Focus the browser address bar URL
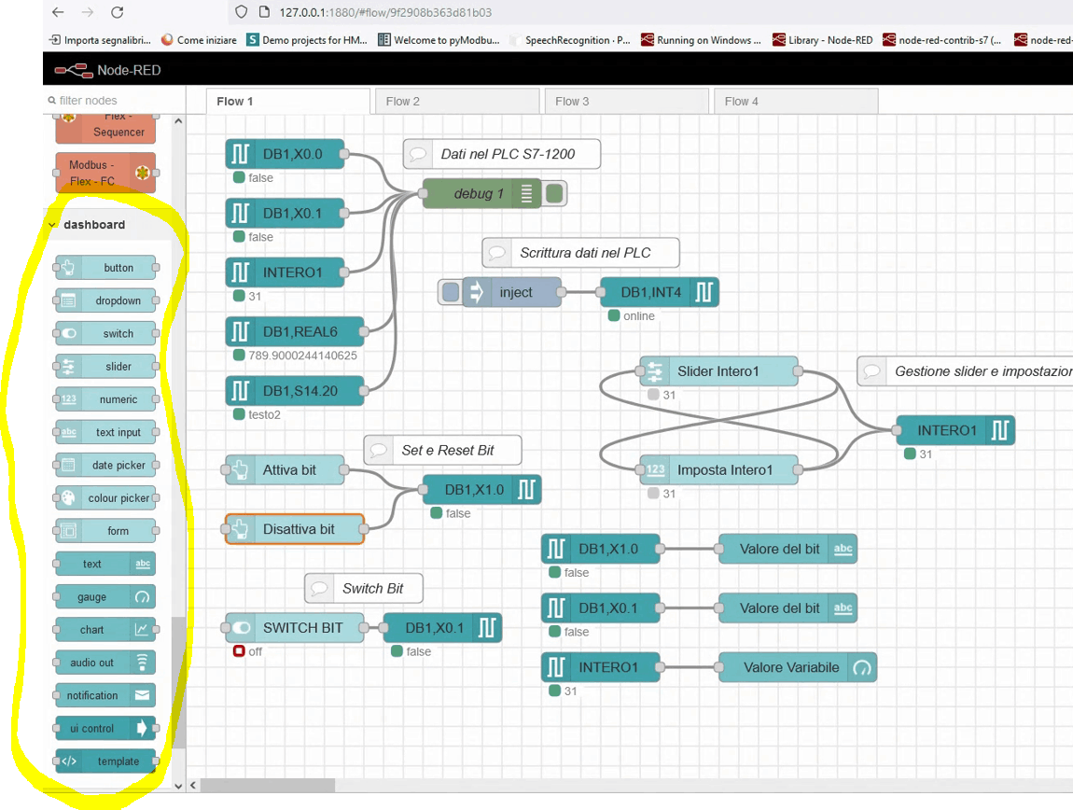1073x810 pixels. tap(385, 12)
